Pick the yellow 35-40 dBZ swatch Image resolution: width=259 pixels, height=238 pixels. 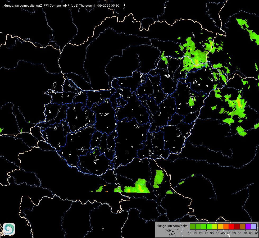point(220,226)
